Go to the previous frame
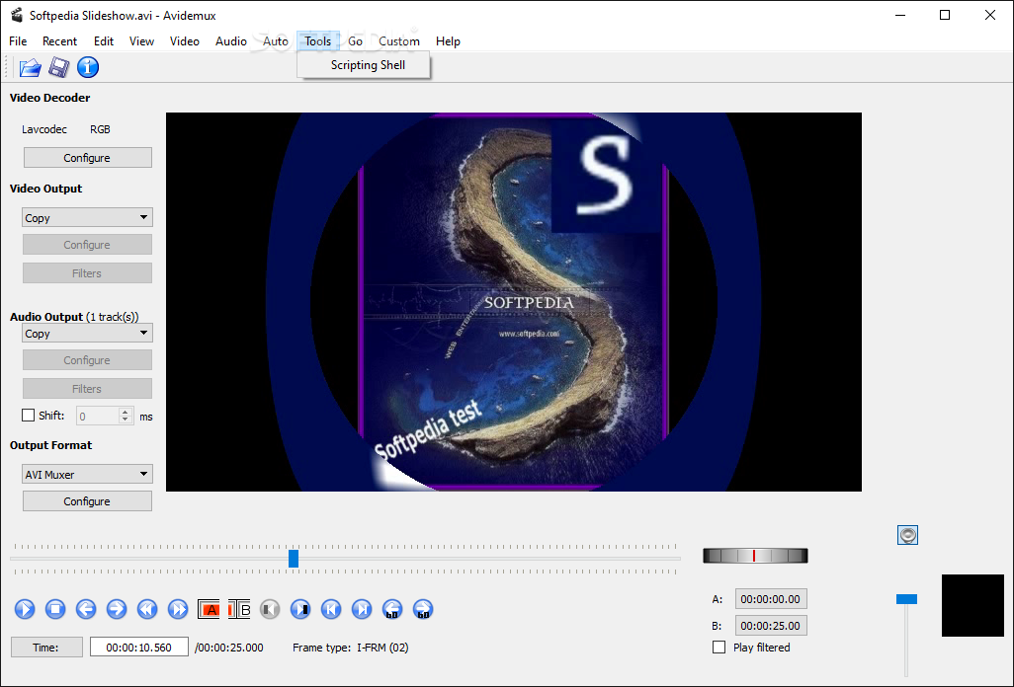Viewport: 1014px width, 687px height. coord(85,609)
